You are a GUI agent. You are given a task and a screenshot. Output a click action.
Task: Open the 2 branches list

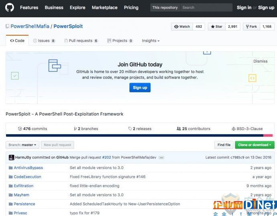coord(86,129)
